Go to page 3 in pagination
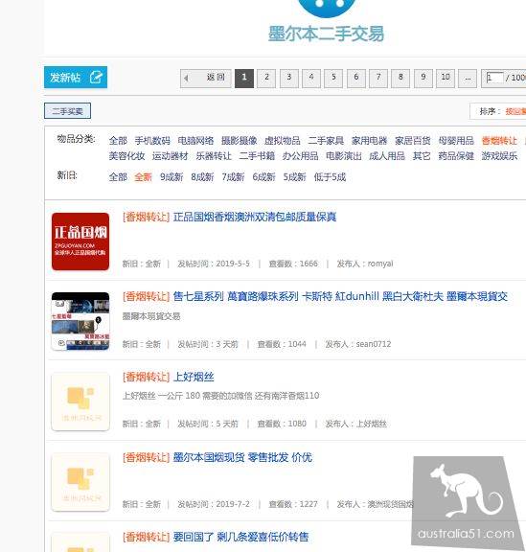The image size is (526, 552). tap(289, 78)
